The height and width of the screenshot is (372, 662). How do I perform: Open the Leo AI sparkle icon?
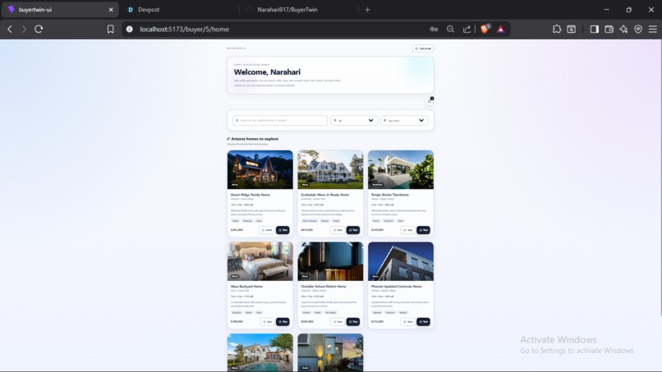tap(623, 29)
